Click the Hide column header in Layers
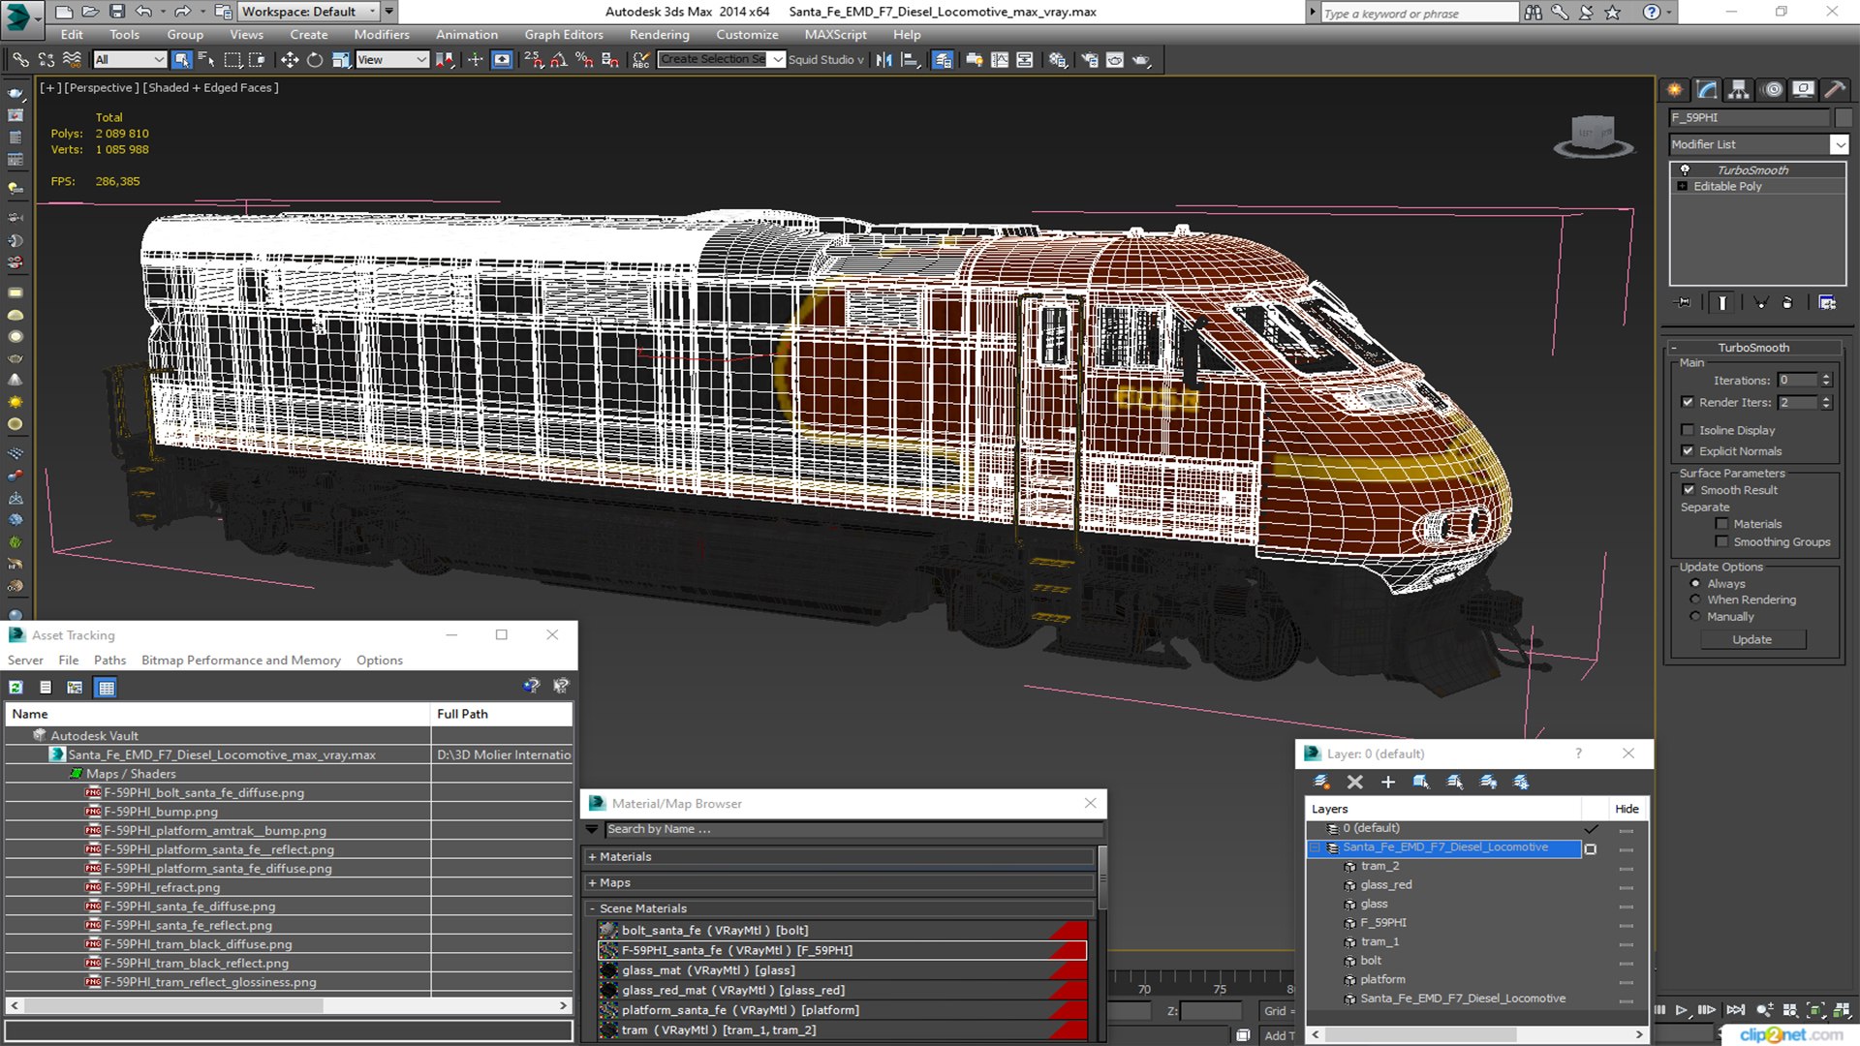The image size is (1860, 1046). tap(1627, 809)
